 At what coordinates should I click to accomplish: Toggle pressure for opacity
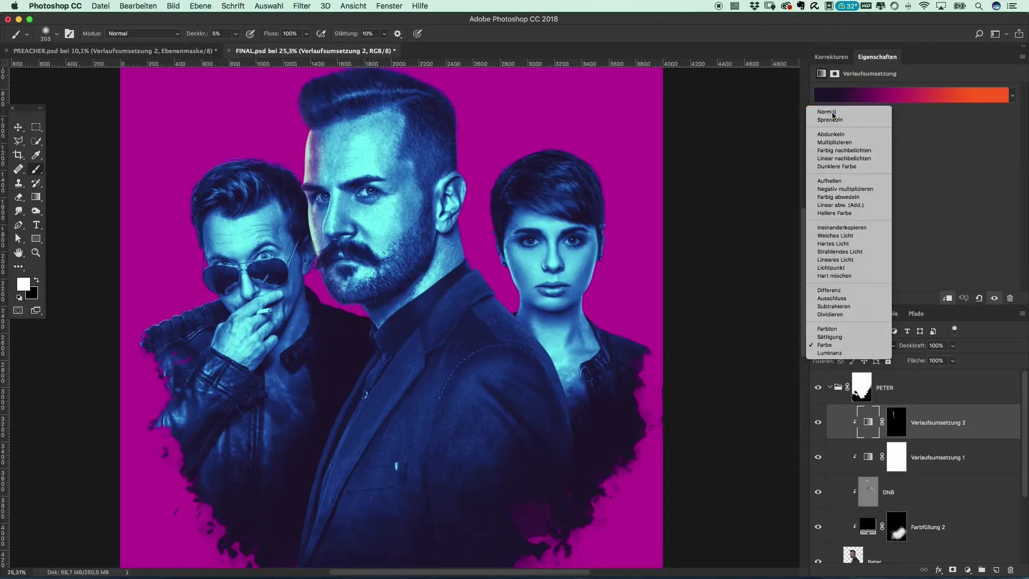[250, 33]
